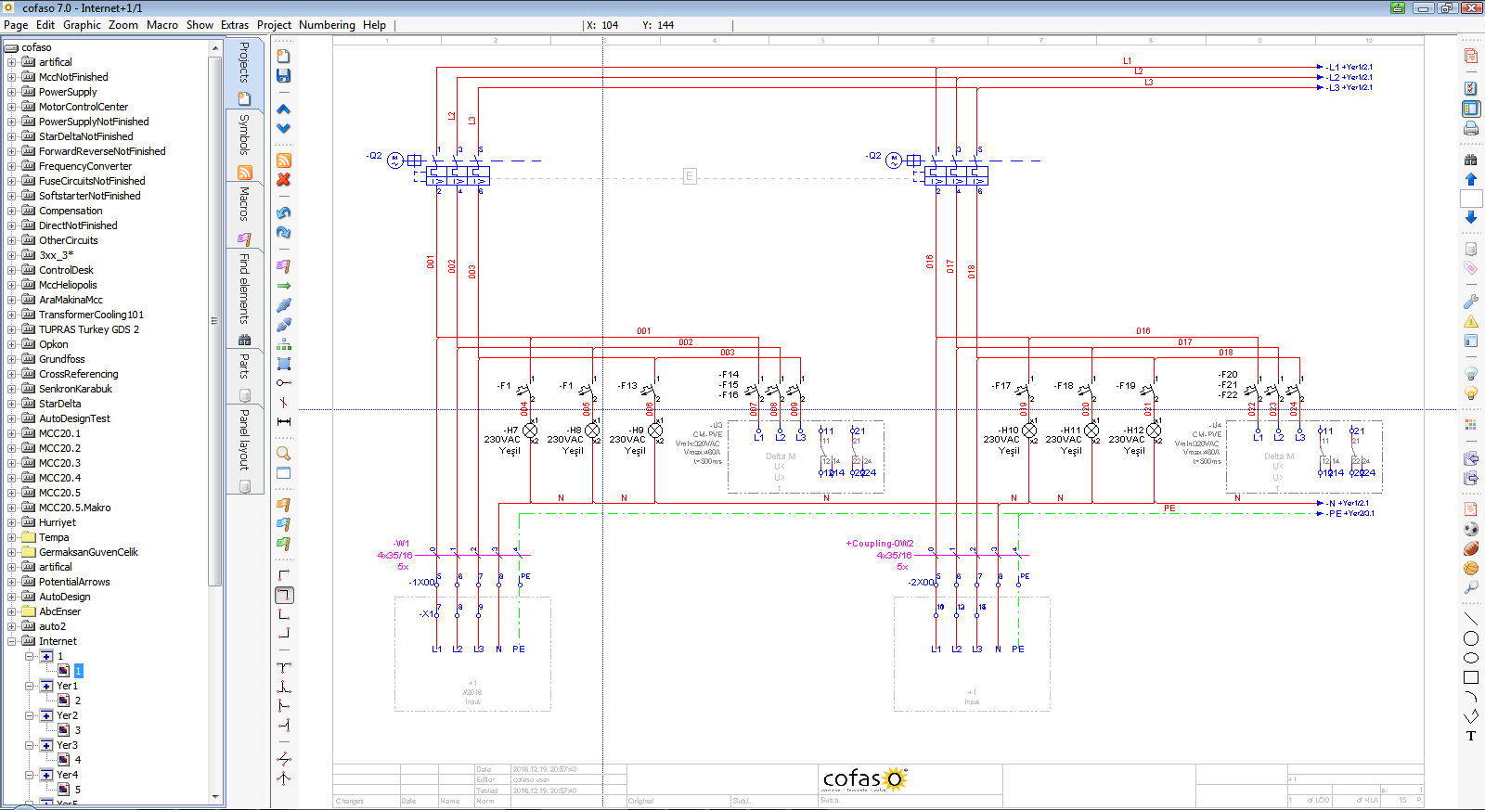The width and height of the screenshot is (1485, 810).
Task: Click the orange RSS symbol icon in toolbar
Action: coord(284,161)
